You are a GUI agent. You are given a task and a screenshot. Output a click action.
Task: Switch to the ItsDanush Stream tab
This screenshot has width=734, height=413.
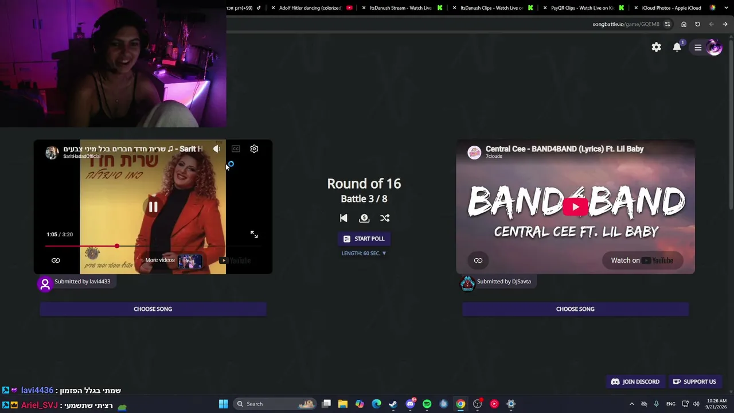(401, 8)
